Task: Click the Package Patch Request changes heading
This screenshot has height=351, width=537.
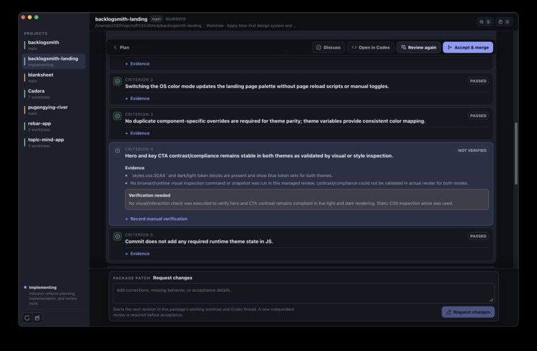Action: point(153,278)
